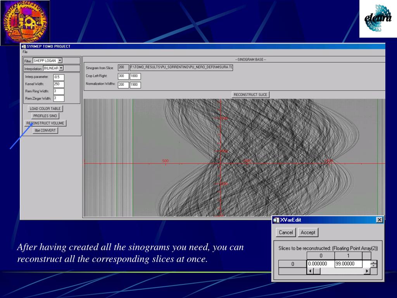397x298 pixels.
Task: Click the sinogram image display
Action: (x=234, y=158)
